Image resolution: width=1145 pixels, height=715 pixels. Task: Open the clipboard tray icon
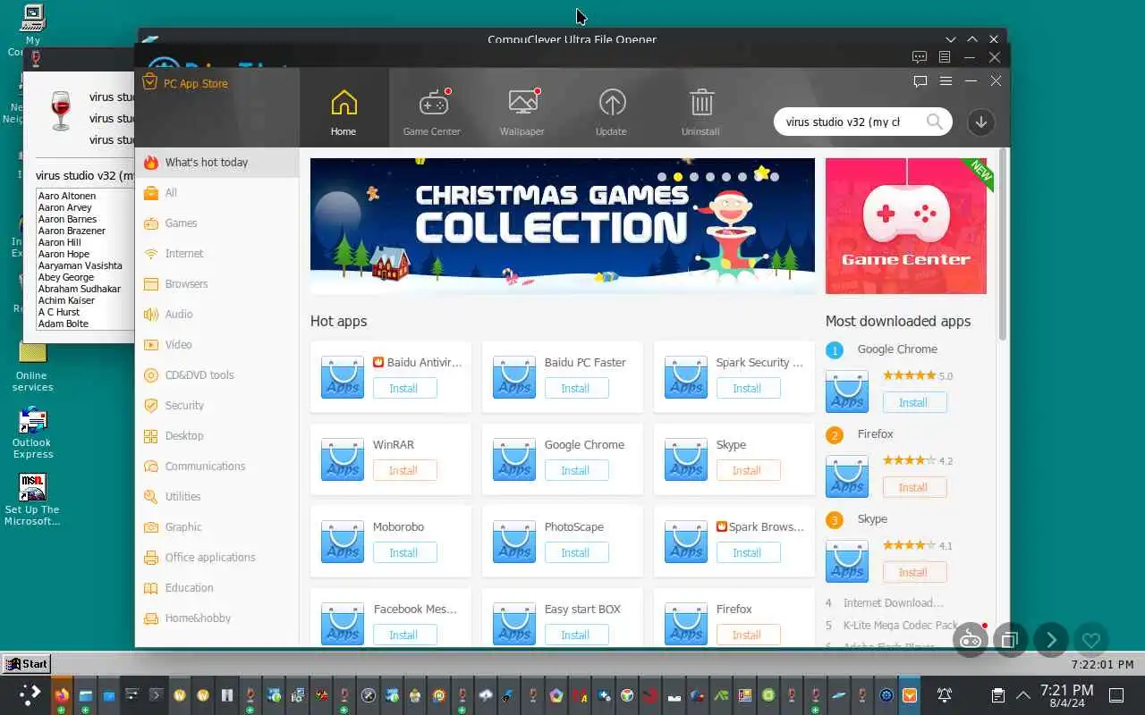(998, 694)
